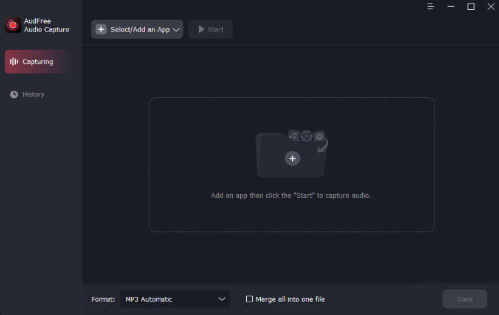The image size is (499, 315).
Task: Click the "AudFree Audio Capture" title text
Action: pos(46,25)
